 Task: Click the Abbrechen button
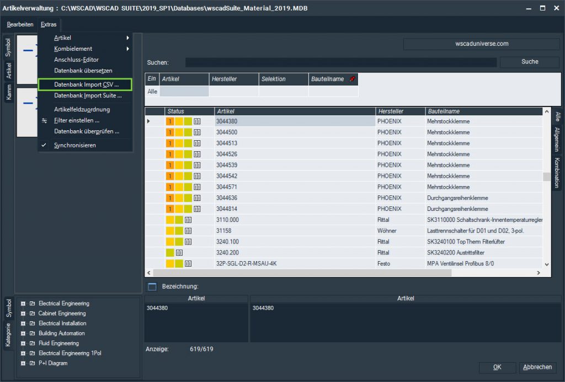click(x=537, y=368)
